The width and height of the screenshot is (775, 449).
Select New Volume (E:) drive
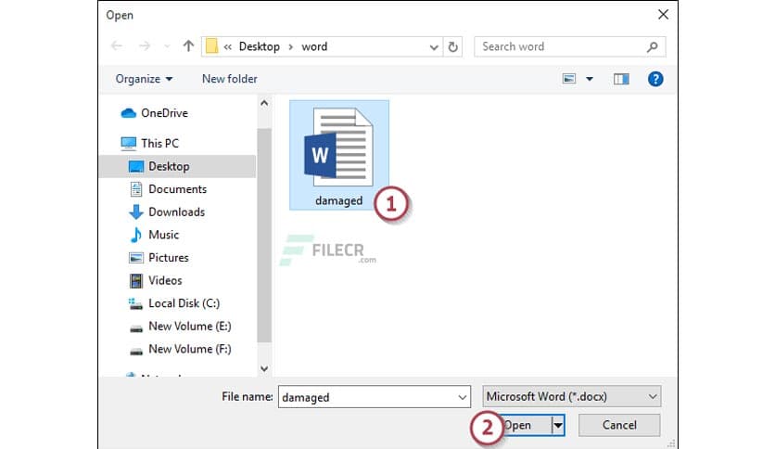[190, 327]
